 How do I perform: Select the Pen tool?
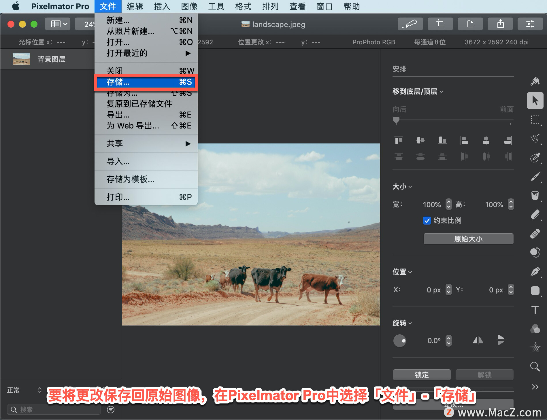[535, 272]
